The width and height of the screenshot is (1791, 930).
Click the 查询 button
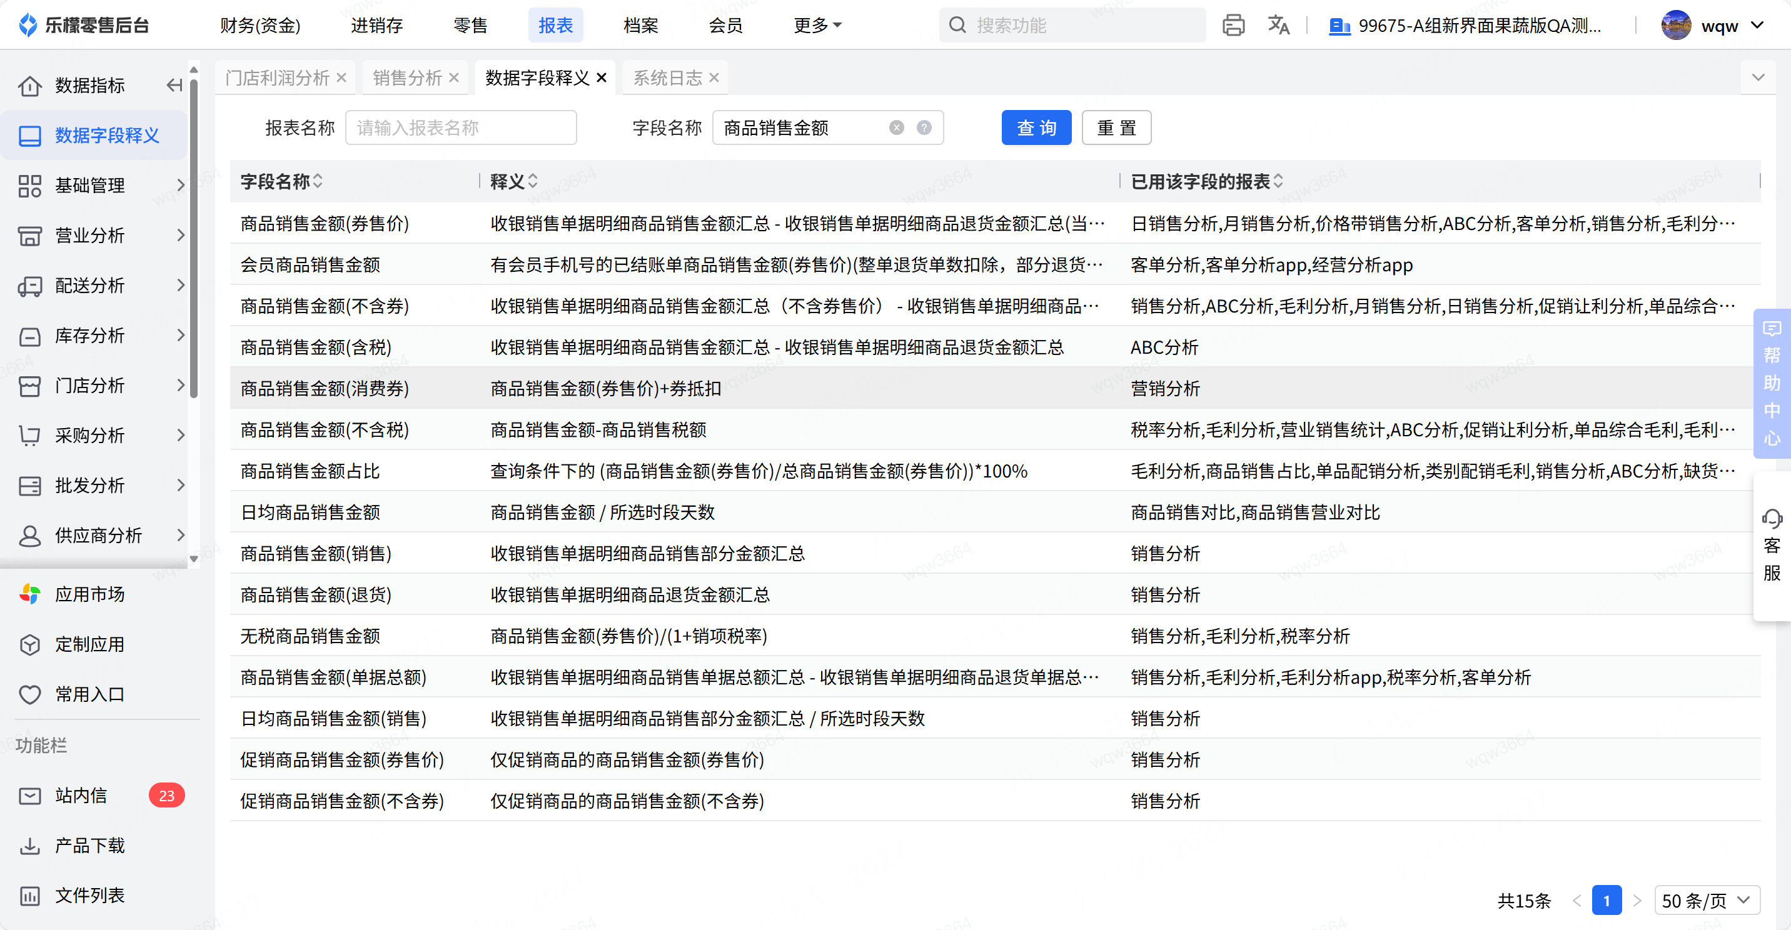(x=1036, y=128)
